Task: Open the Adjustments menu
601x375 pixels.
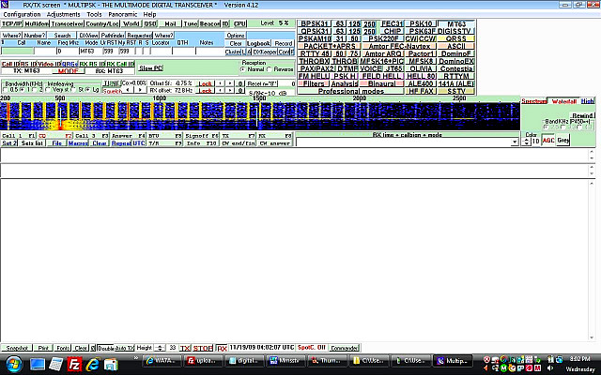Action: point(64,14)
